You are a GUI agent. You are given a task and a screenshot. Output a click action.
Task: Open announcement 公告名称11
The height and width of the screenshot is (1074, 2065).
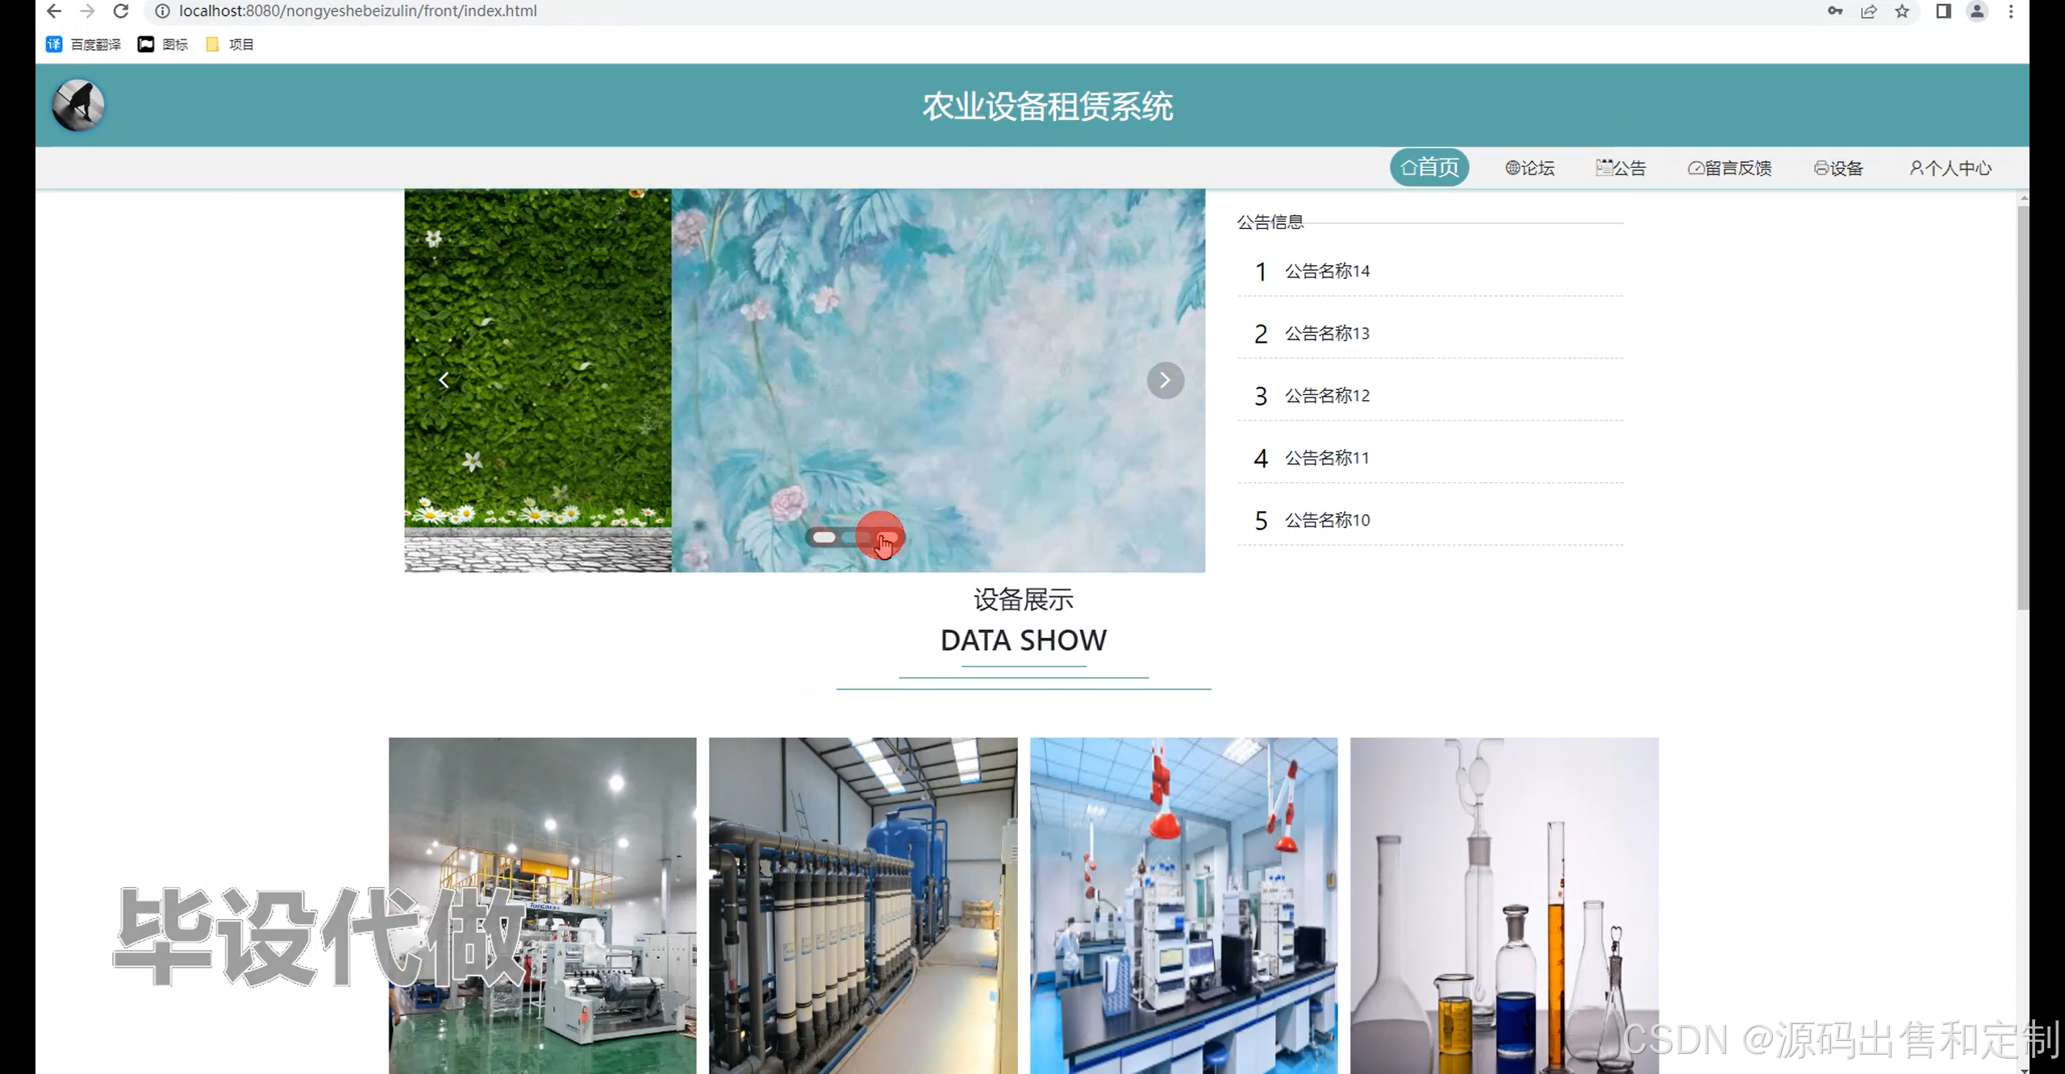[1327, 458]
